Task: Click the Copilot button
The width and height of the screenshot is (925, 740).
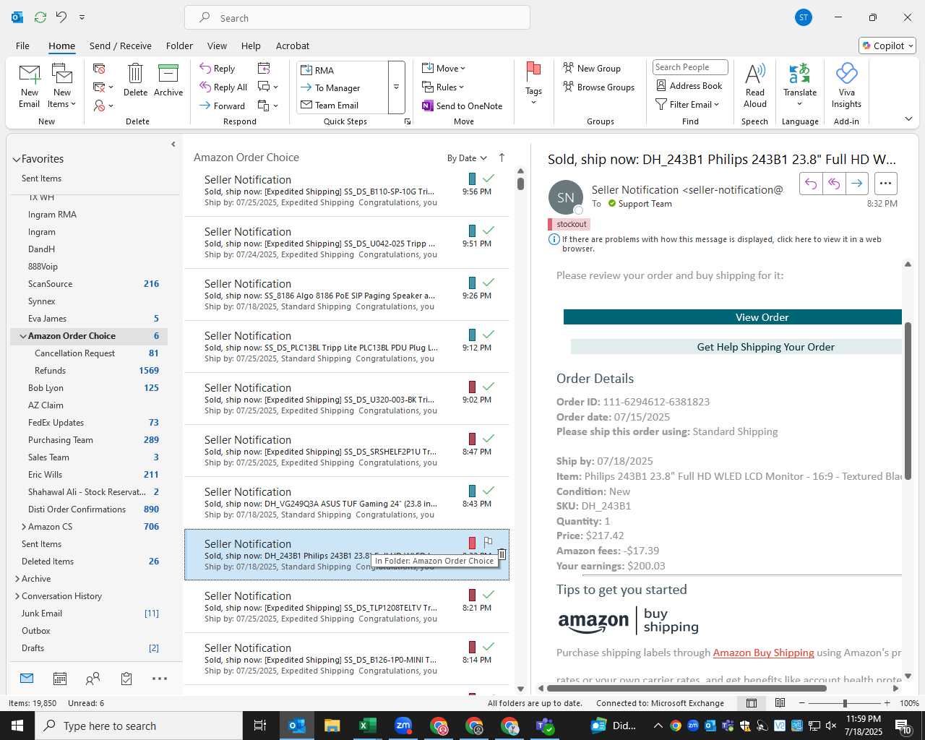Action: click(887, 46)
